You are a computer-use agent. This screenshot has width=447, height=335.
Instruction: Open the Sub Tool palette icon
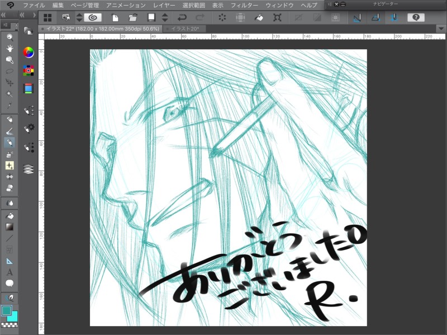[x=29, y=110]
